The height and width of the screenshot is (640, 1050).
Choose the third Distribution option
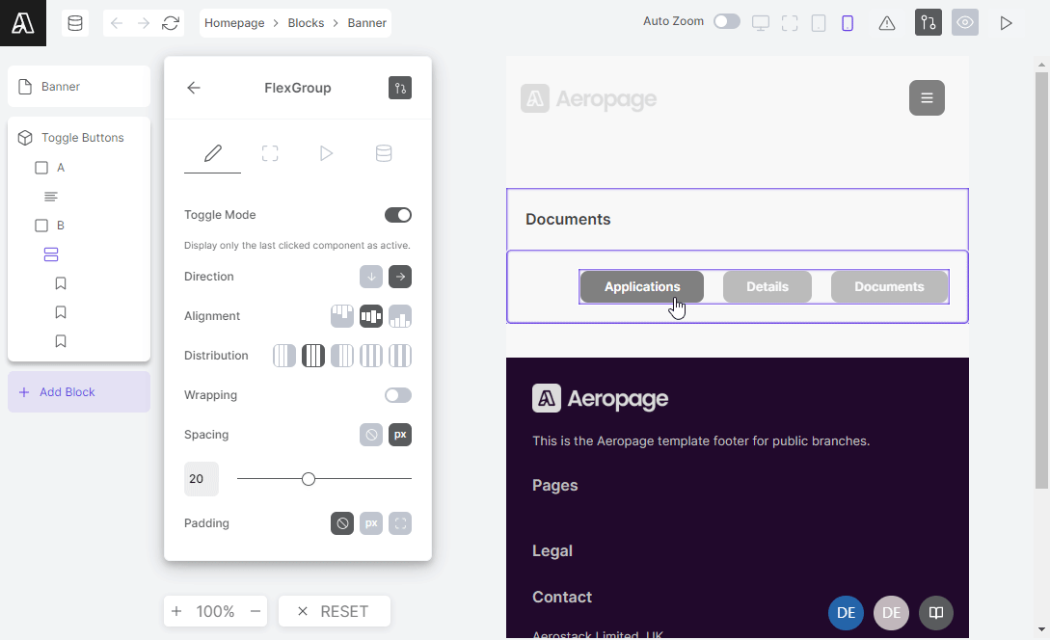point(342,356)
